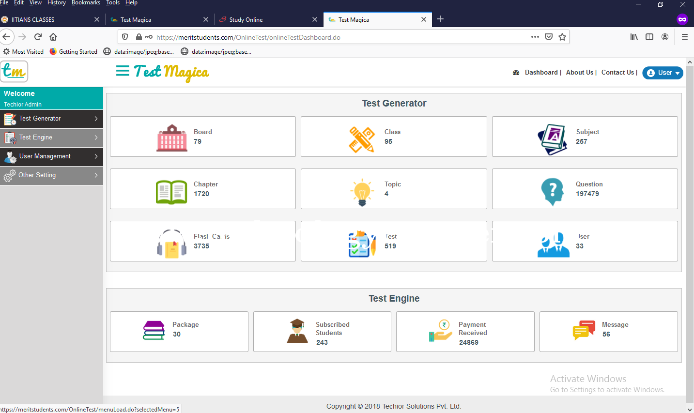Bookmark this page with the star icon

pos(562,37)
